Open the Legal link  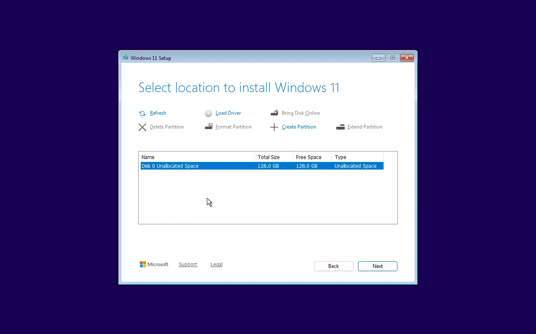coord(216,264)
